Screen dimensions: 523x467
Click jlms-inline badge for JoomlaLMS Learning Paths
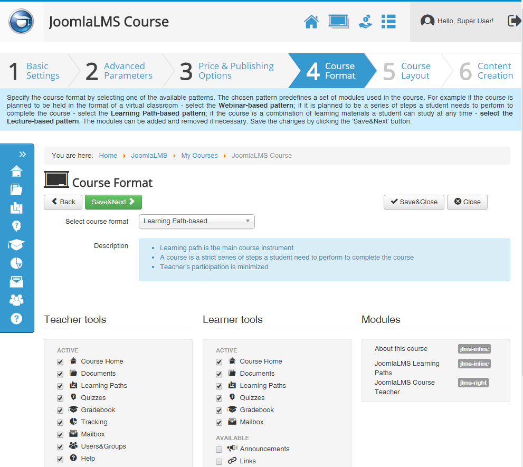474,364
